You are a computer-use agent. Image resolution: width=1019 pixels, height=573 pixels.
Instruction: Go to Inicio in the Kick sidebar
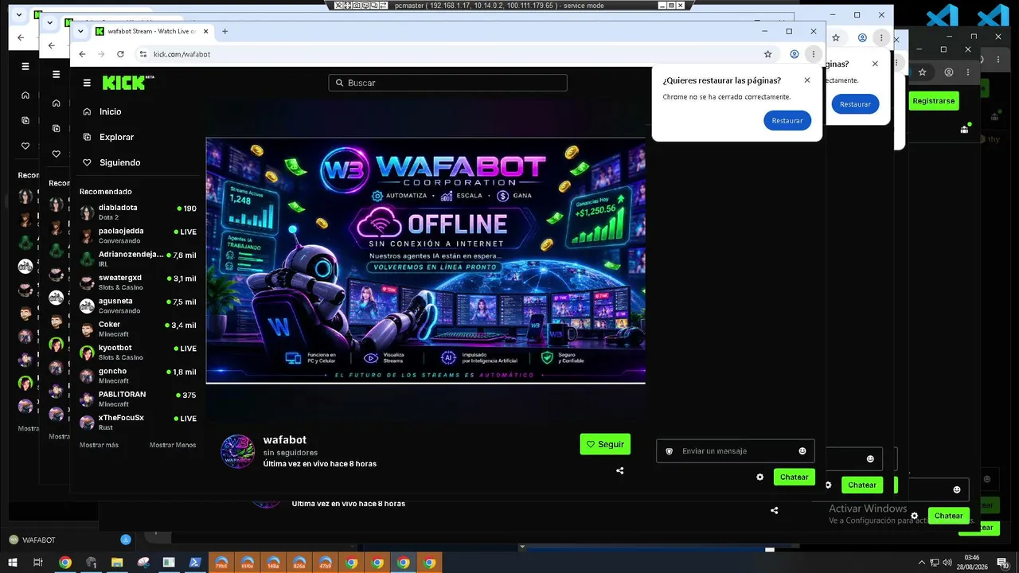[x=111, y=112]
